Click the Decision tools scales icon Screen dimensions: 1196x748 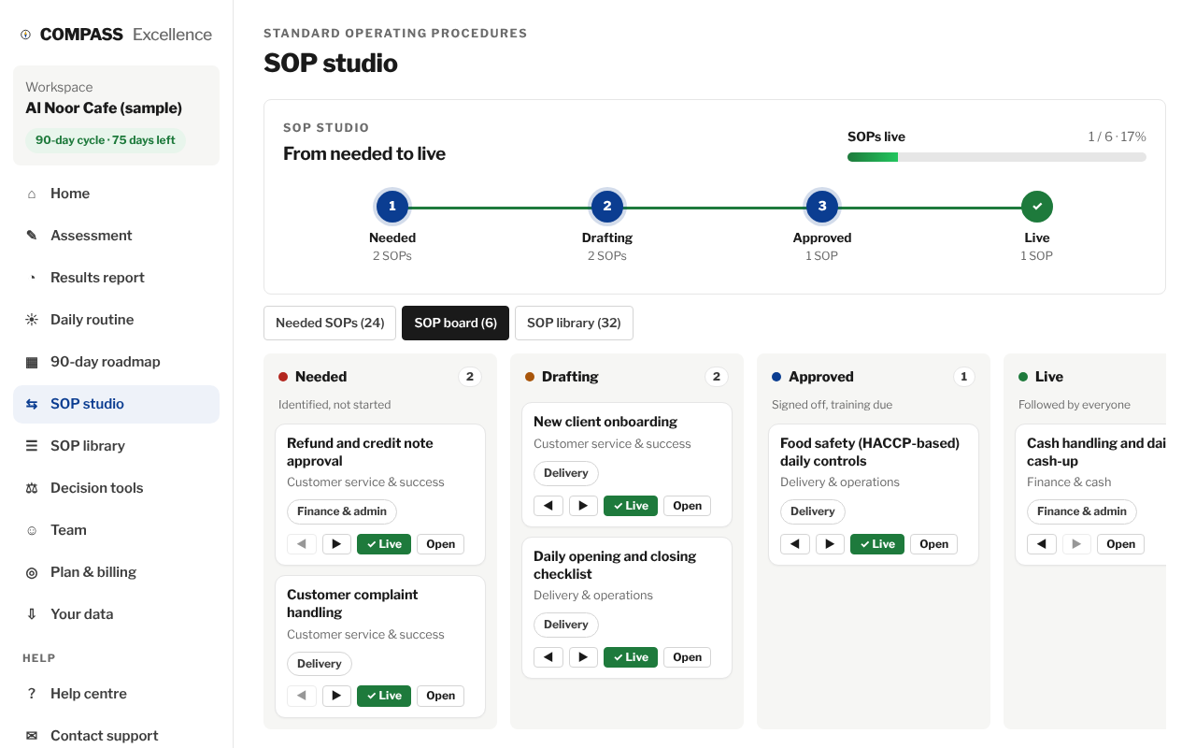pyautogui.click(x=32, y=488)
